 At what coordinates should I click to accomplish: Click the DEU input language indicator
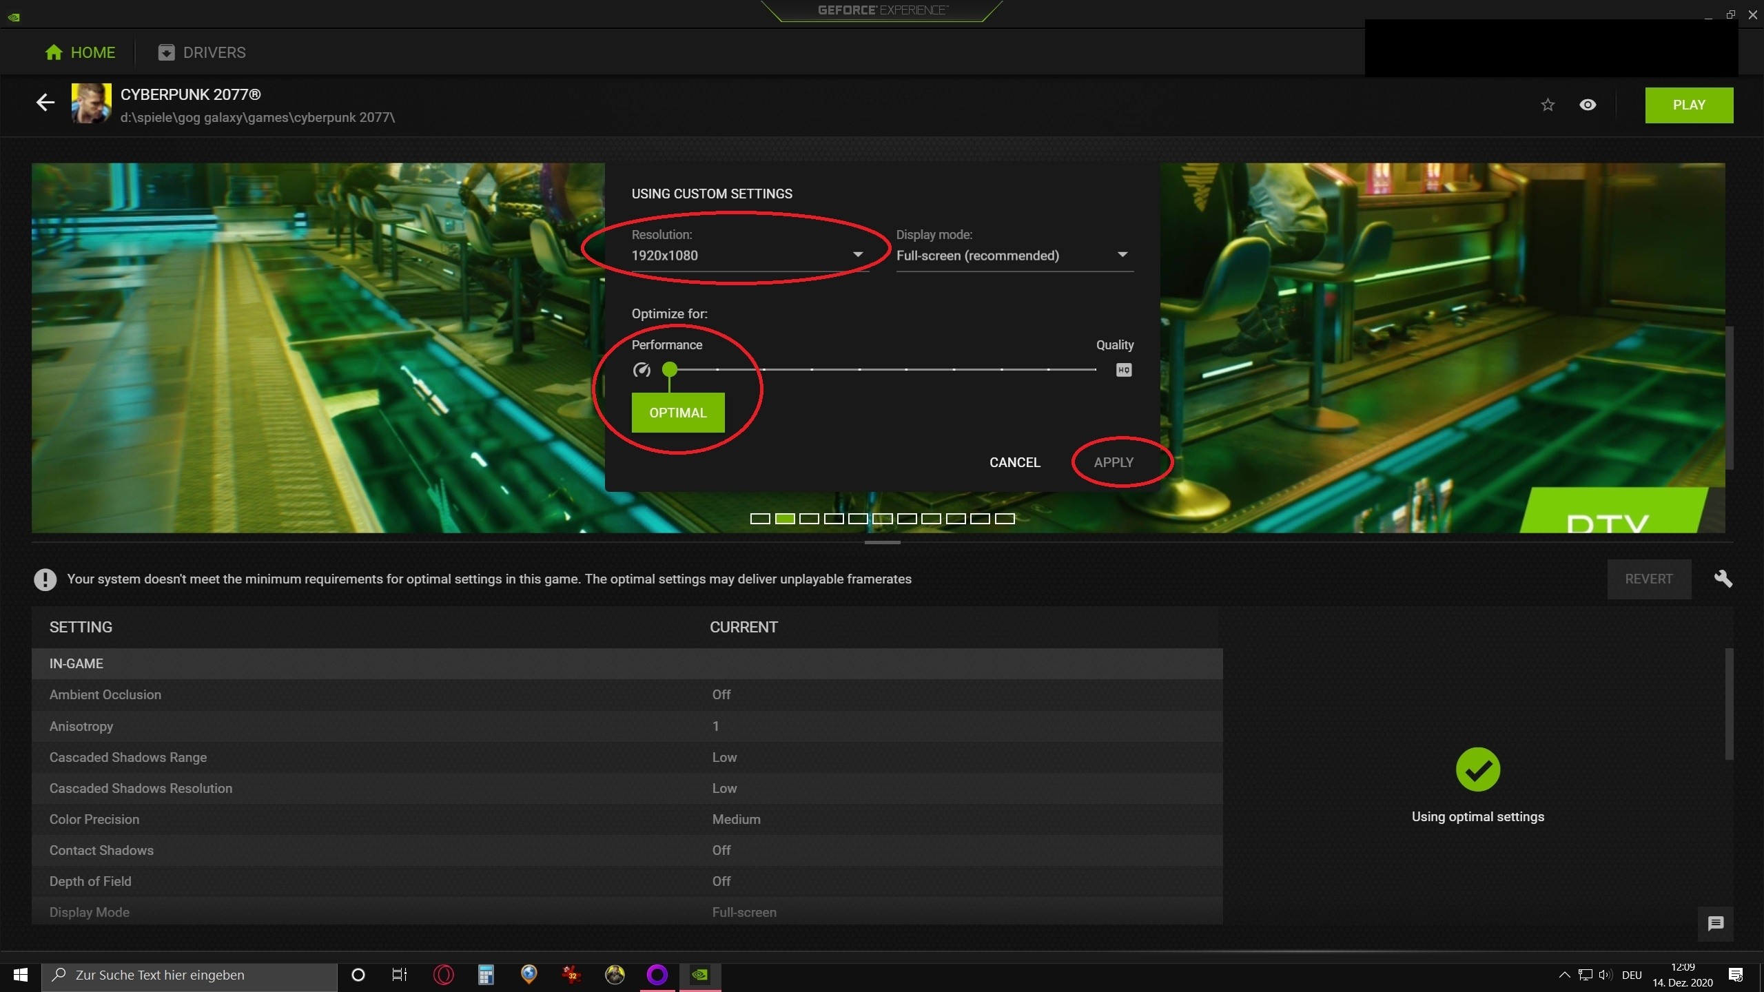pyautogui.click(x=1632, y=975)
